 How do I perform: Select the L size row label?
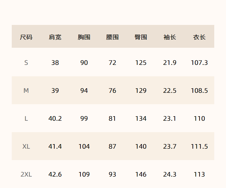click(26, 119)
